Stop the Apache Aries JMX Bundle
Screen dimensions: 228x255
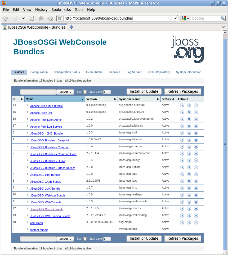click(x=182, y=105)
